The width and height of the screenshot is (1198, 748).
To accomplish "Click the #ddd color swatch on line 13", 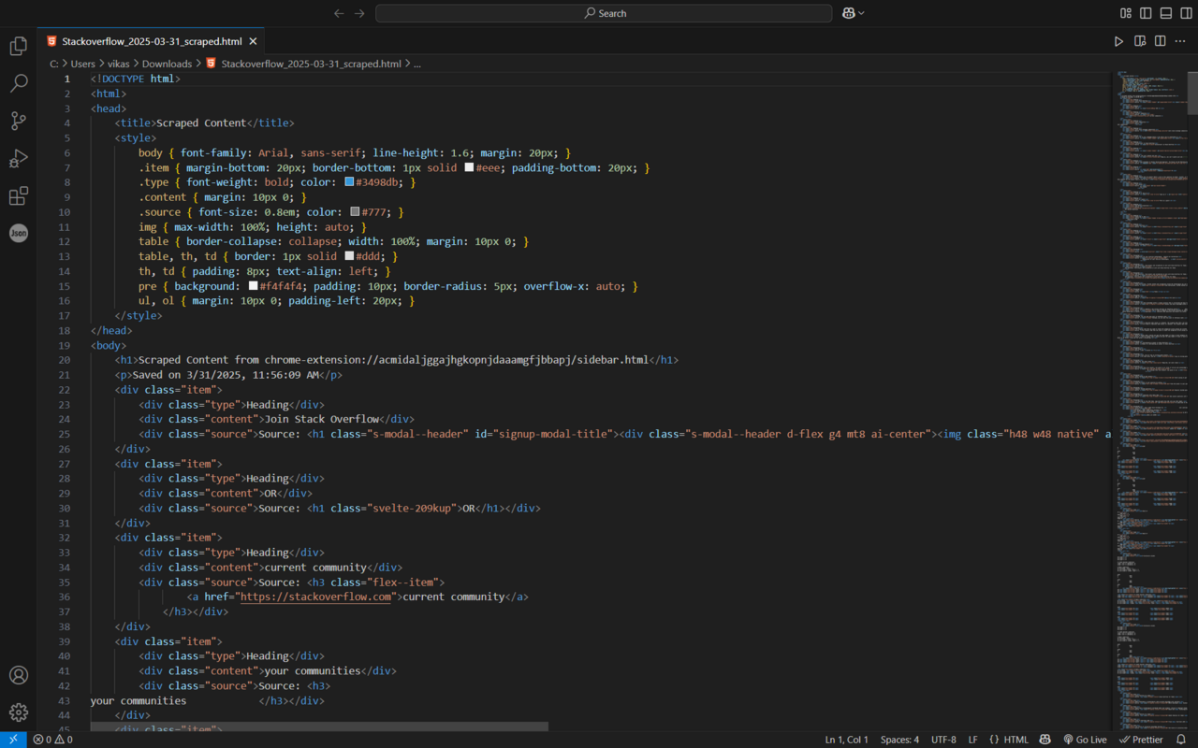I will pos(349,256).
